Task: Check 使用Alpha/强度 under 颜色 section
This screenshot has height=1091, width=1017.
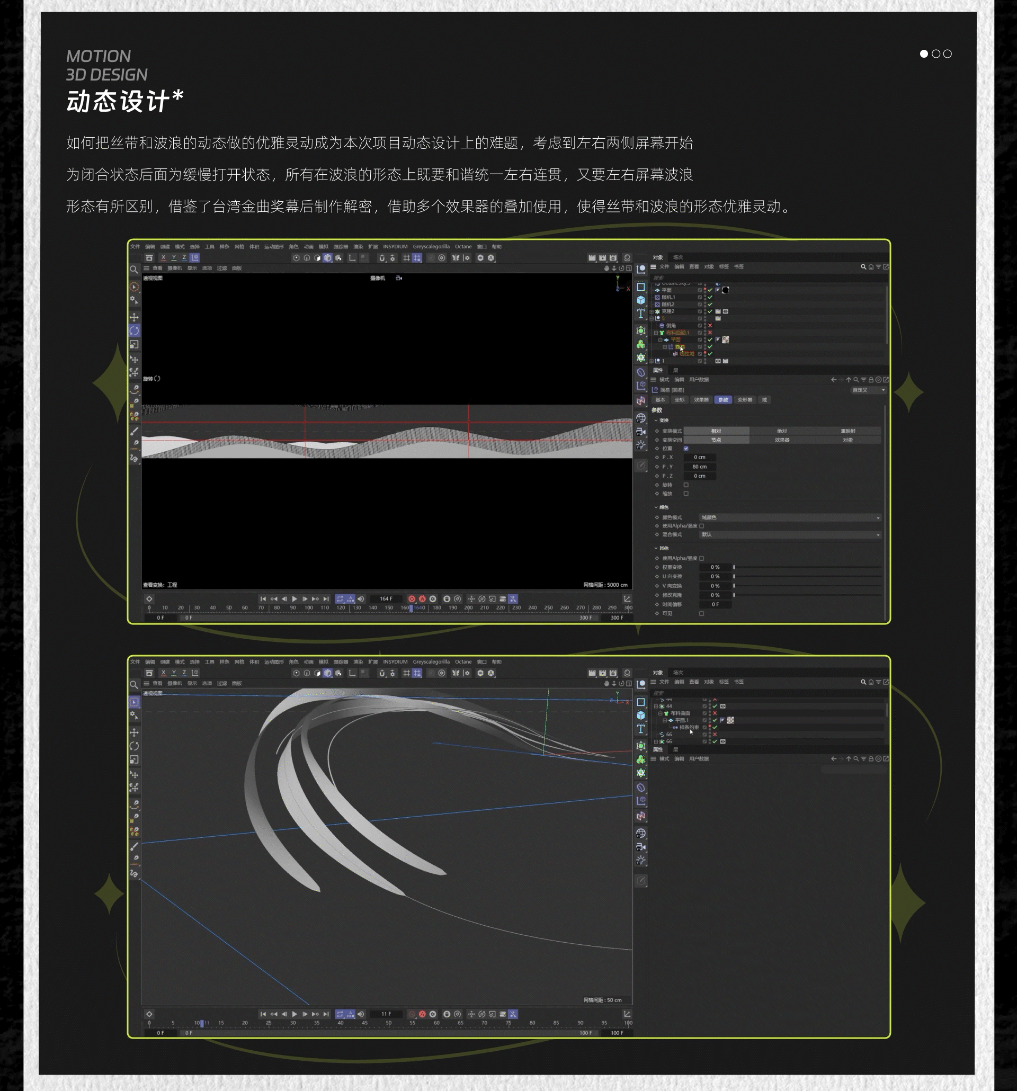Action: [x=701, y=526]
